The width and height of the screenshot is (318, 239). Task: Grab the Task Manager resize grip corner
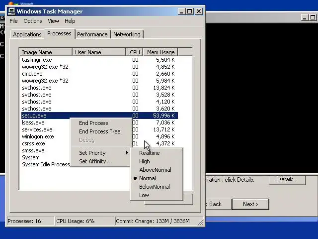click(x=201, y=223)
